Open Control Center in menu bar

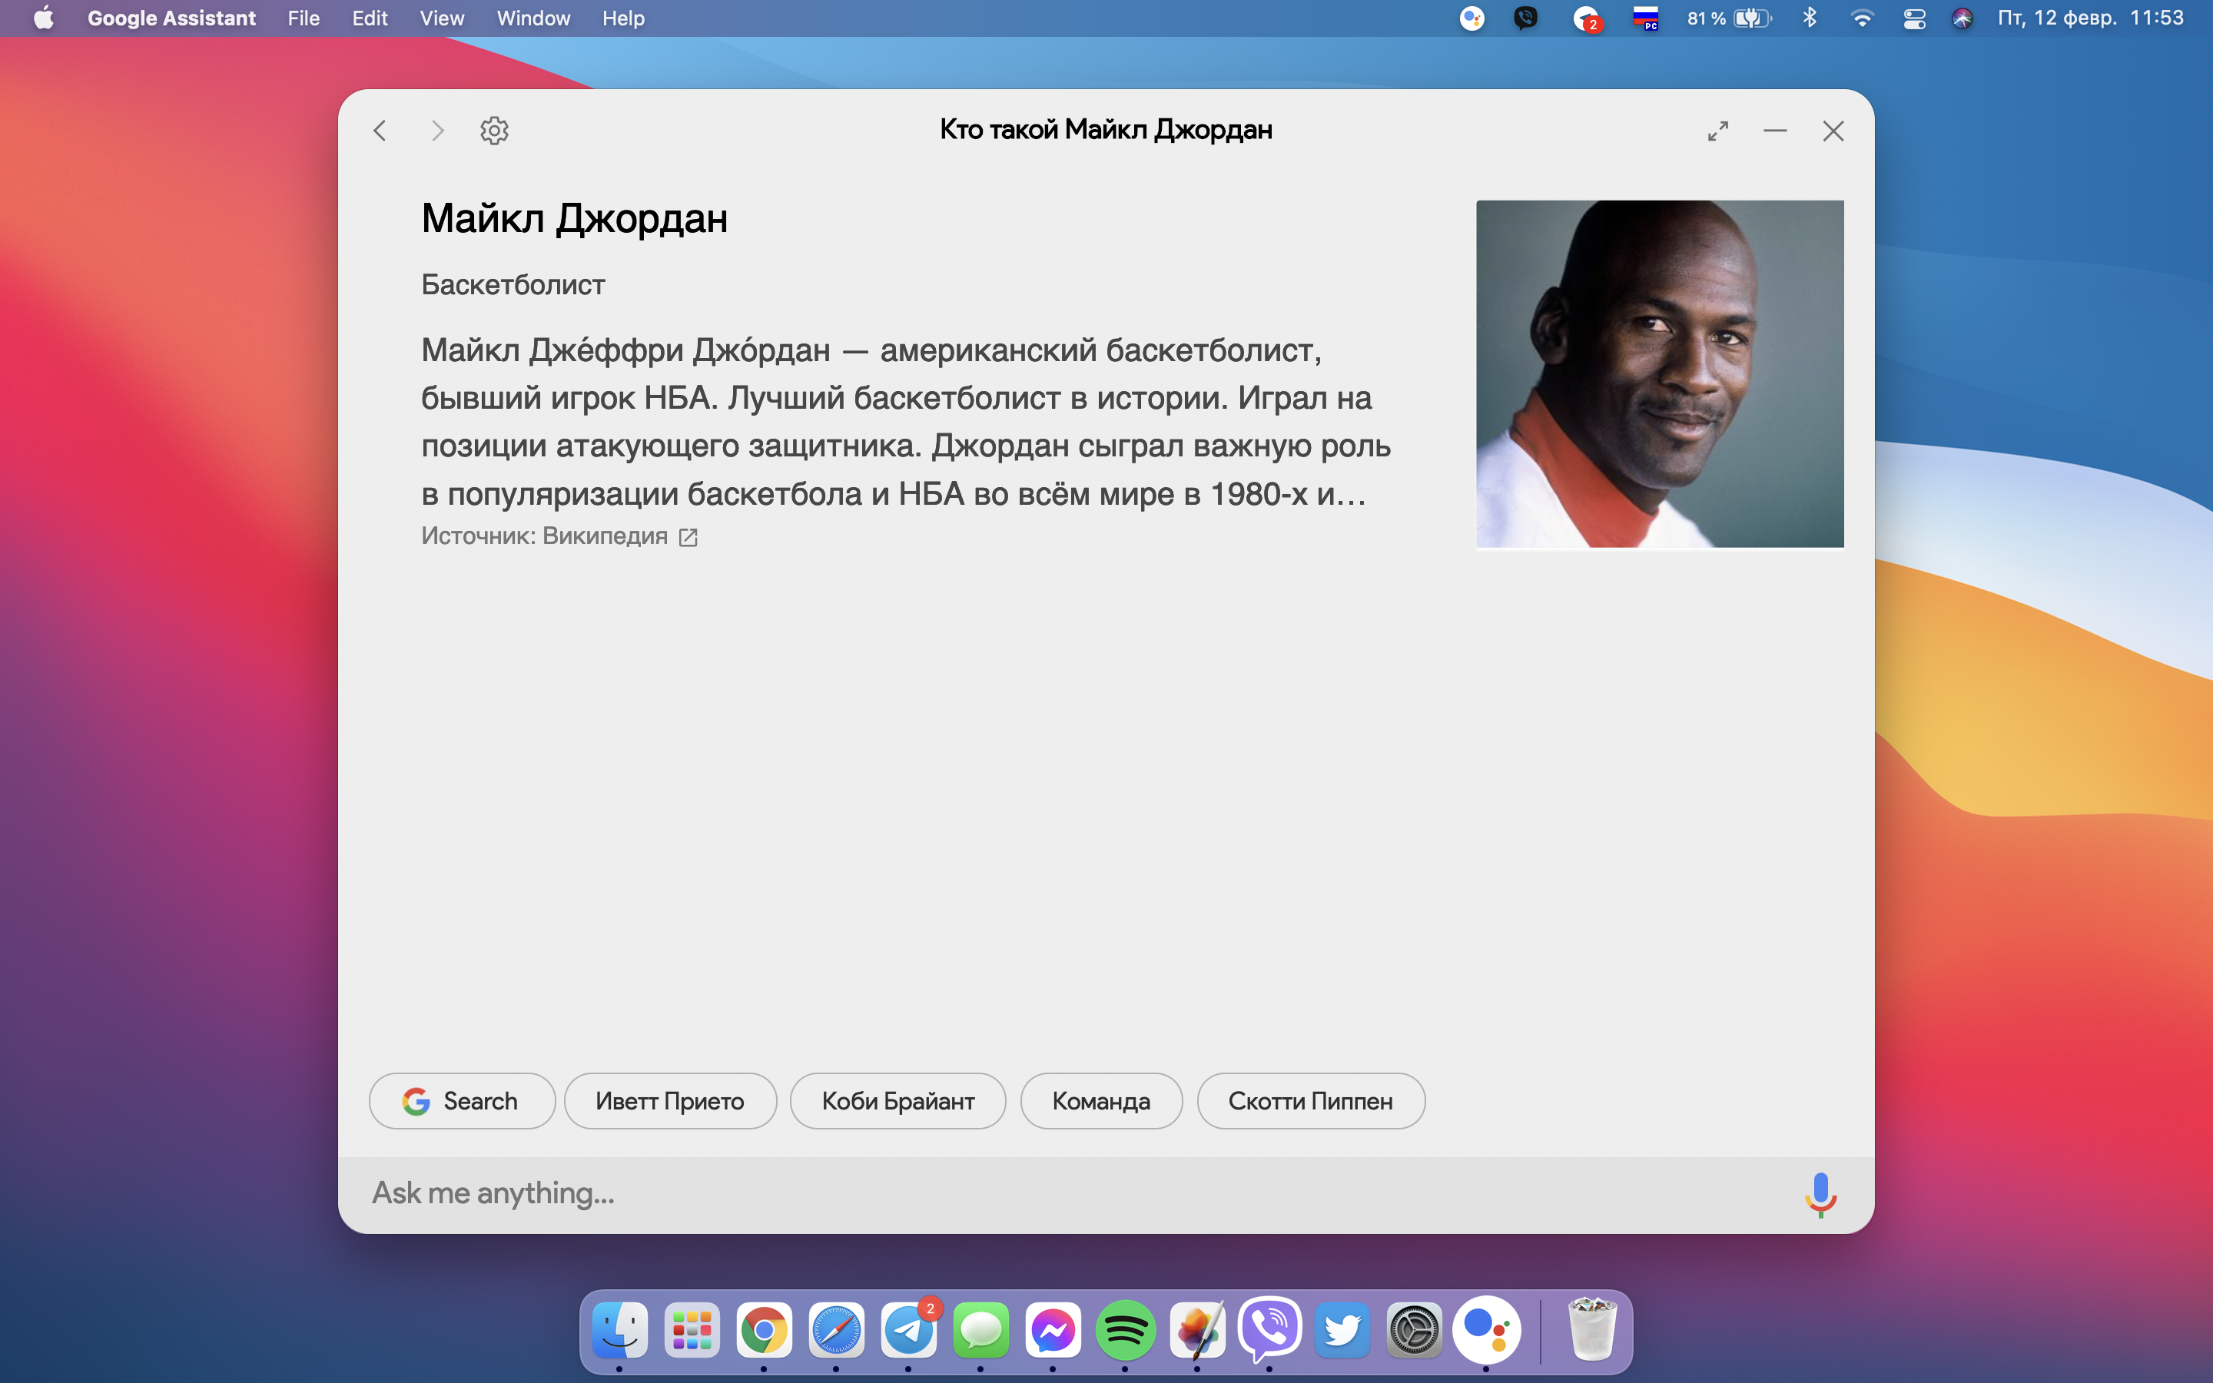[x=1914, y=18]
